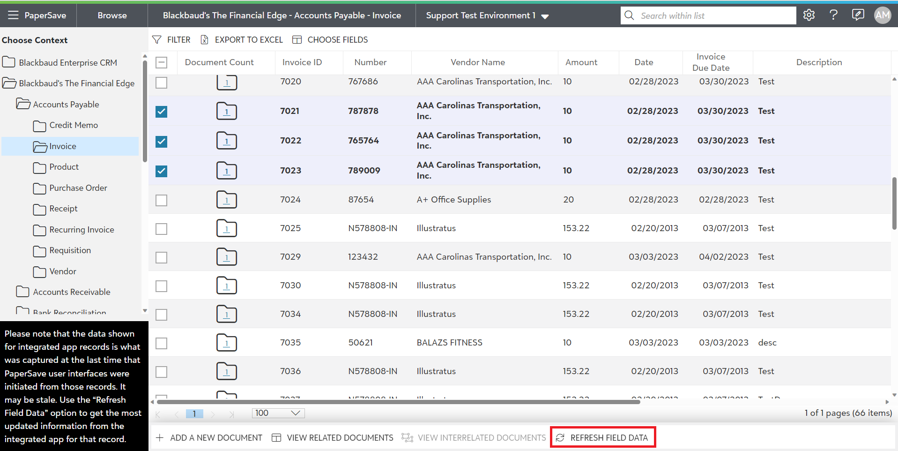Open the feedback note icon
This screenshot has width=898, height=451.
tap(858, 15)
